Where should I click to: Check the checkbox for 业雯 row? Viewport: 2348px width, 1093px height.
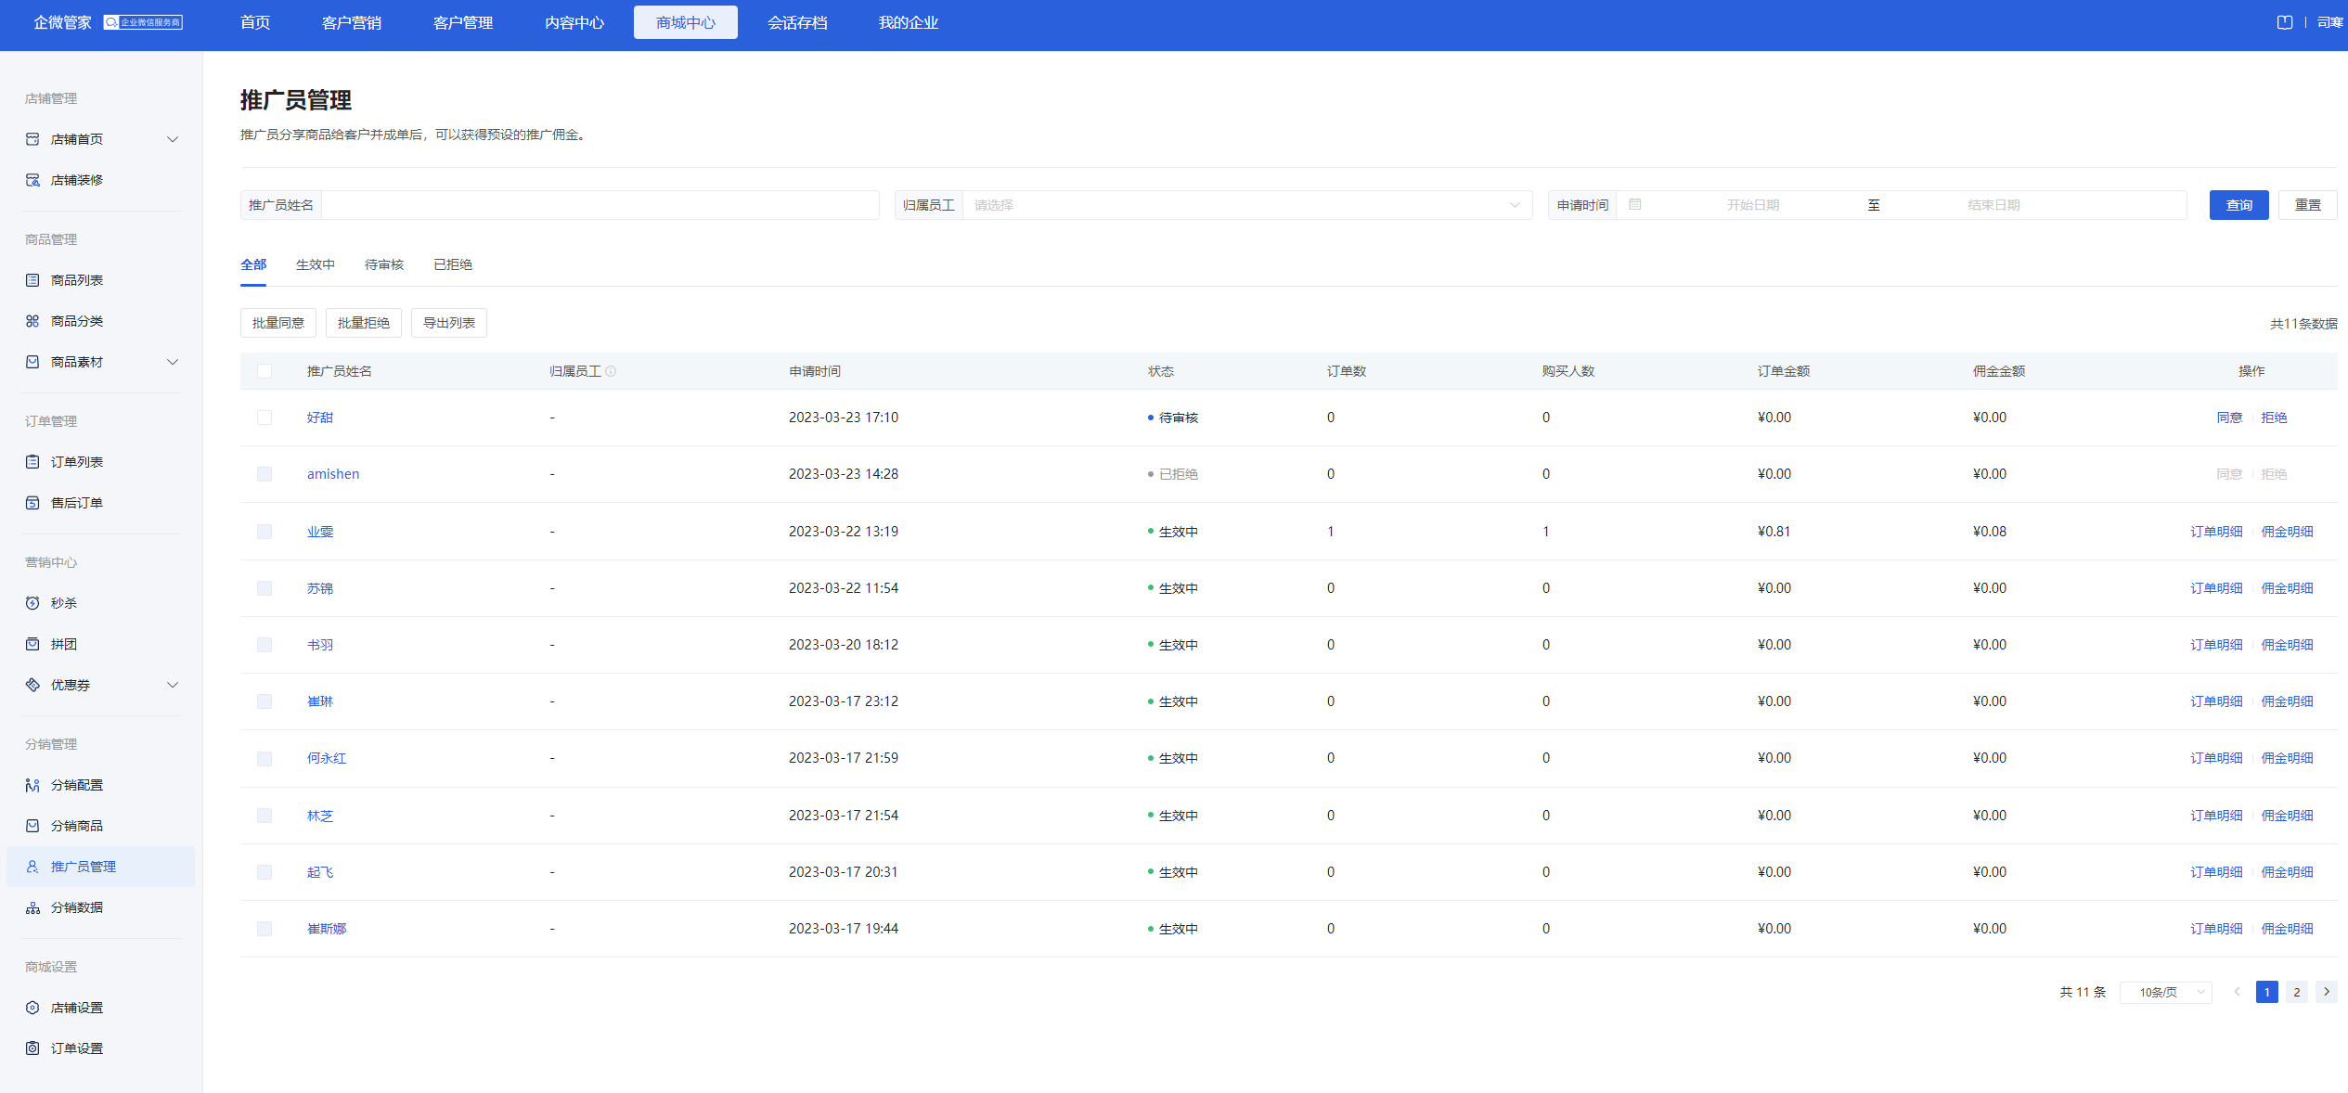[264, 532]
